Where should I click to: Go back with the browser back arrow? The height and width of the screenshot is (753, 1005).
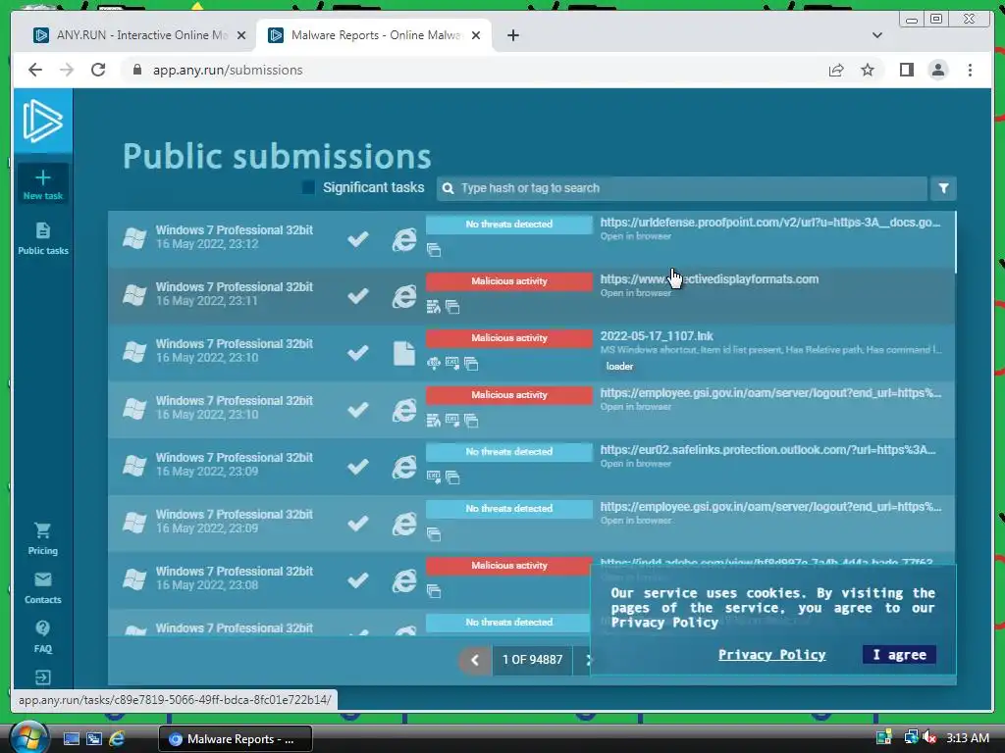[35, 70]
